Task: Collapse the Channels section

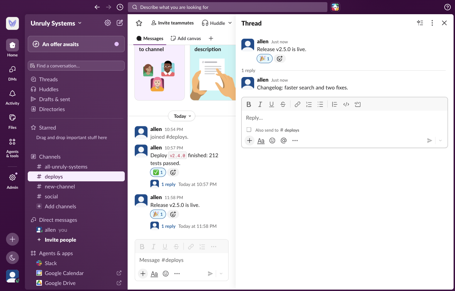Action: 50,157
